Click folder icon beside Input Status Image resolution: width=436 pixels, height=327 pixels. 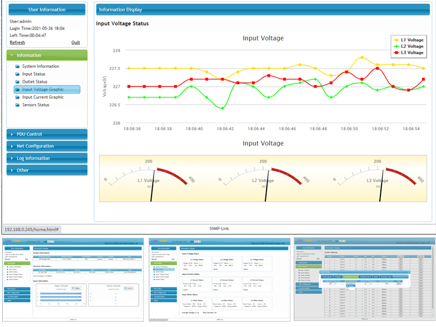(x=17, y=74)
